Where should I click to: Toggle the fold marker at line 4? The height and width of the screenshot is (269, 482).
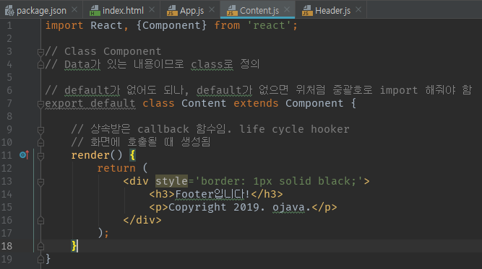(40, 65)
